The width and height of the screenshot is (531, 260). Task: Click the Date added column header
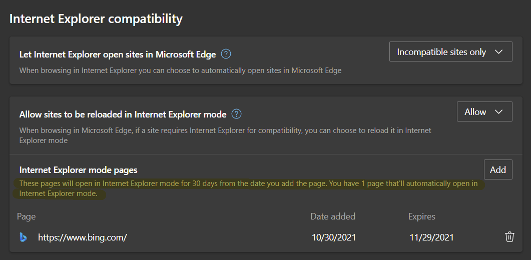click(x=333, y=216)
